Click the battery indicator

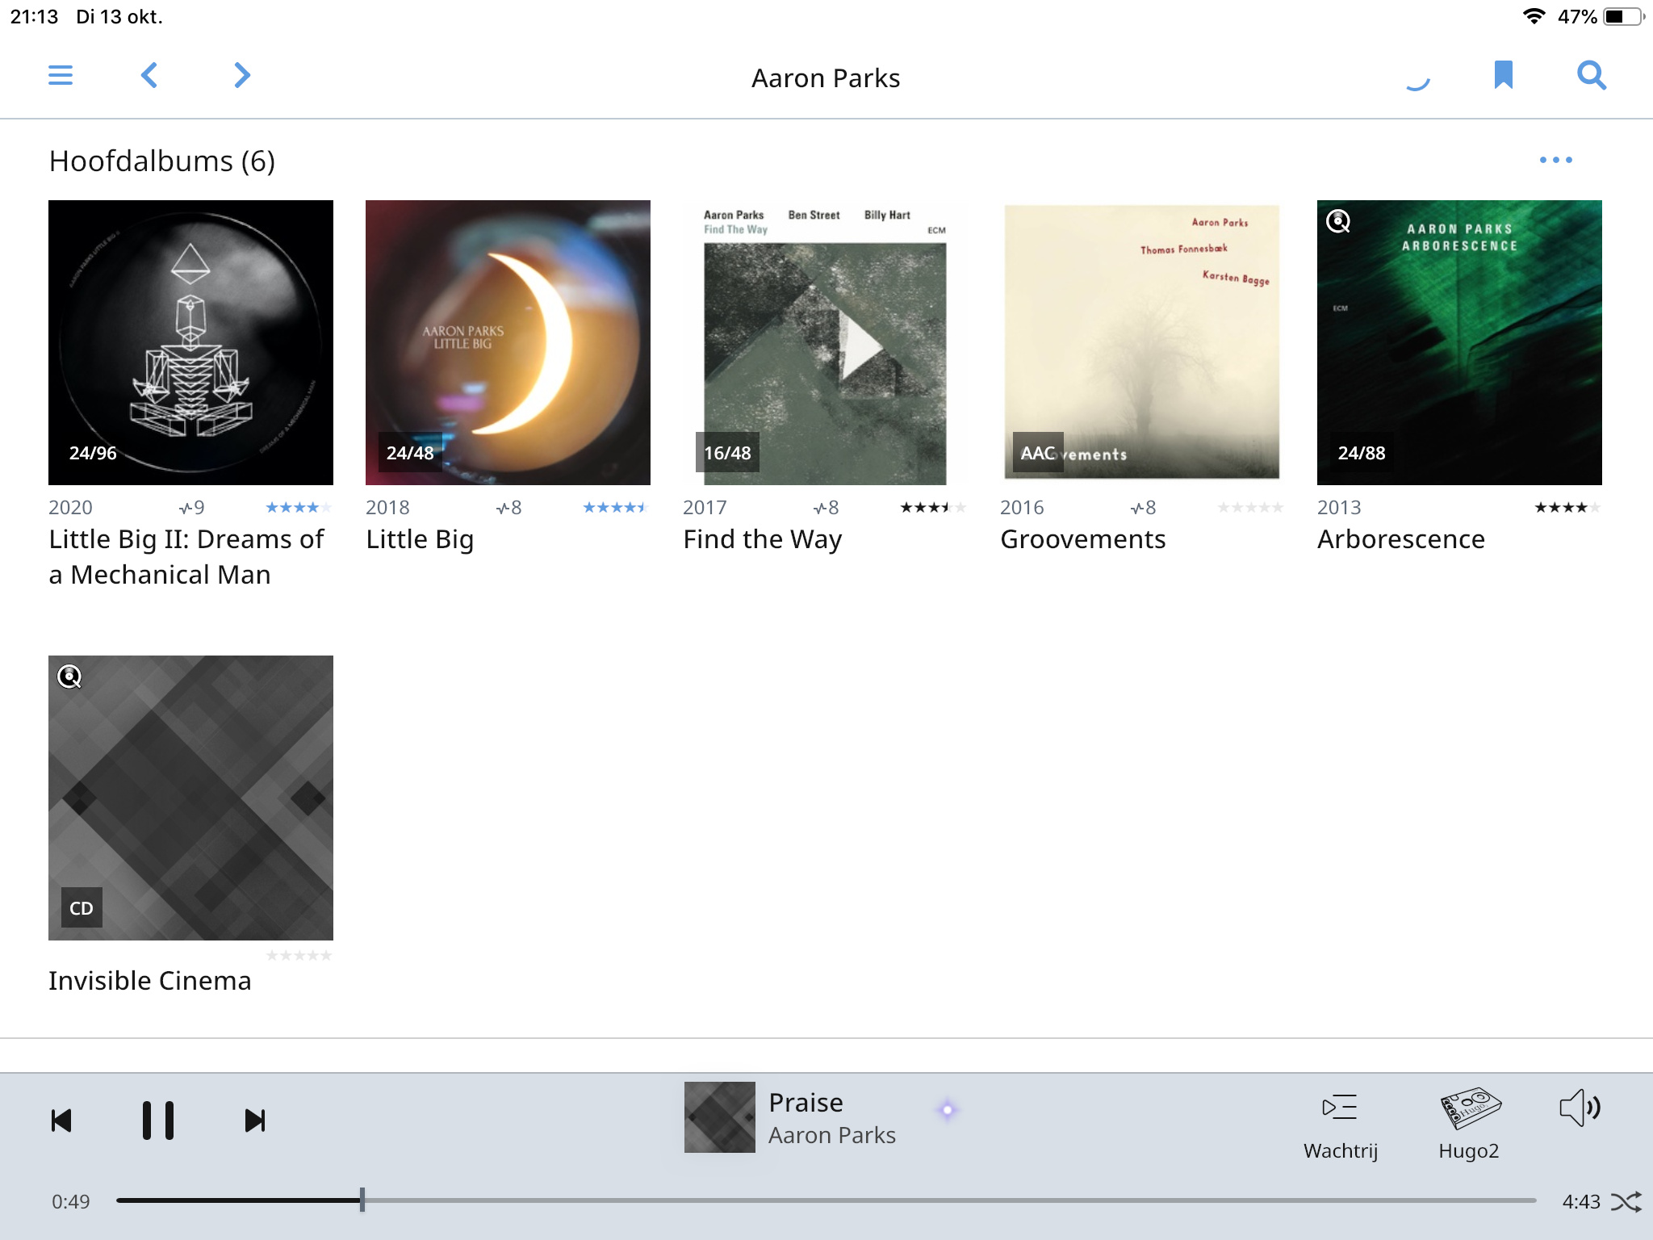point(1624,16)
